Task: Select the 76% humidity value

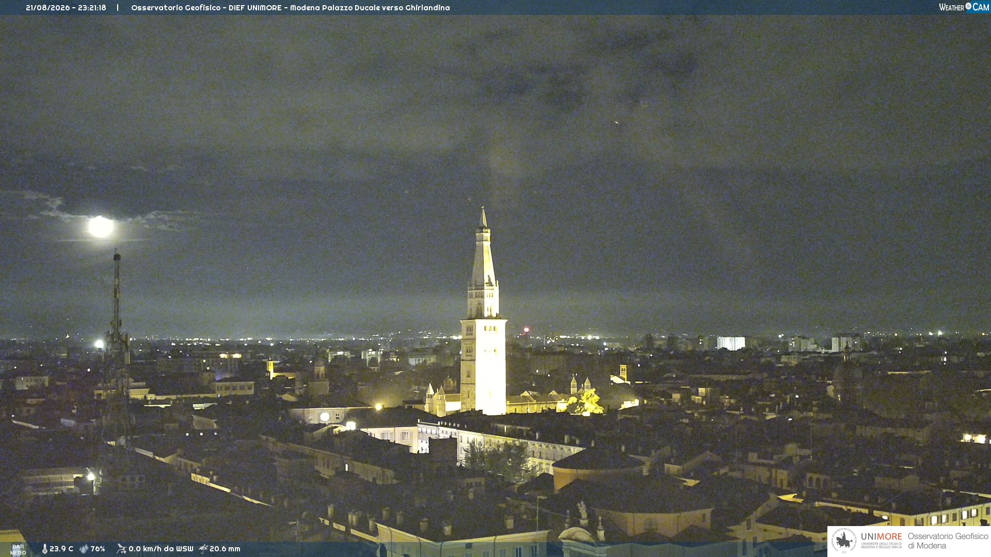Action: click(x=98, y=549)
